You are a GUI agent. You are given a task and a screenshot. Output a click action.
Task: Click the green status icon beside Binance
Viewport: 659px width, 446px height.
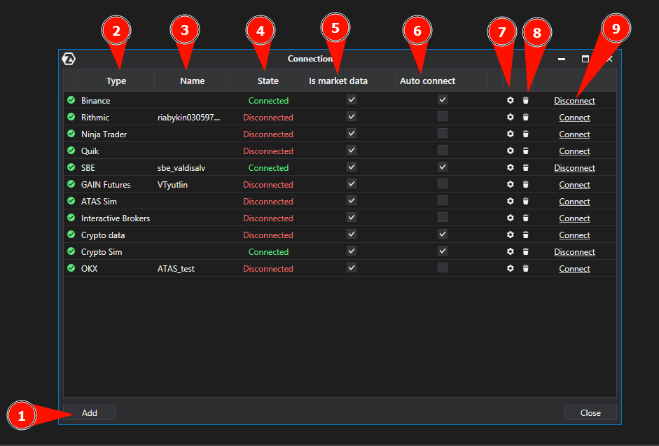[x=71, y=99]
